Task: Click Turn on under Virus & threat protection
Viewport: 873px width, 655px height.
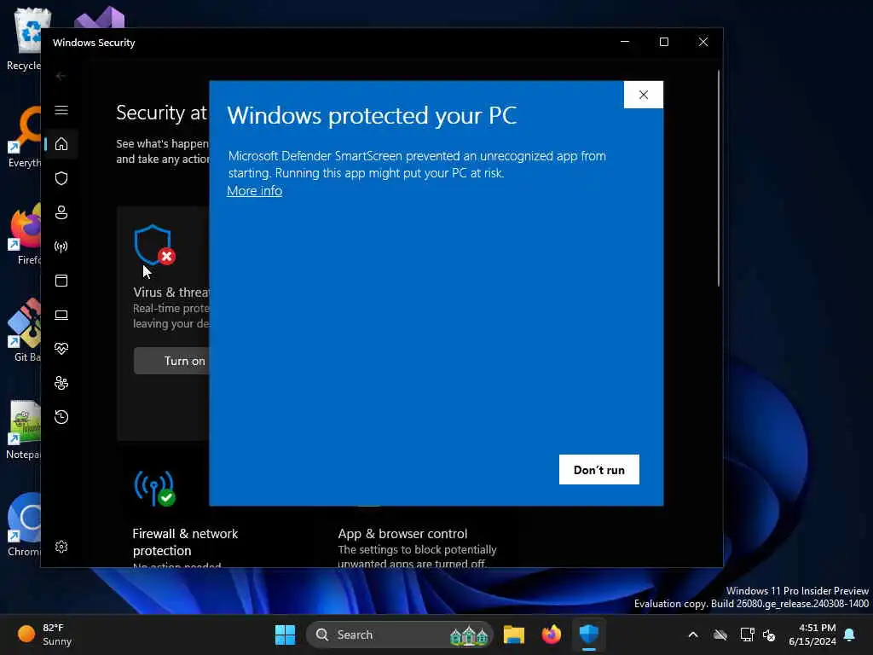Action: 172,361
